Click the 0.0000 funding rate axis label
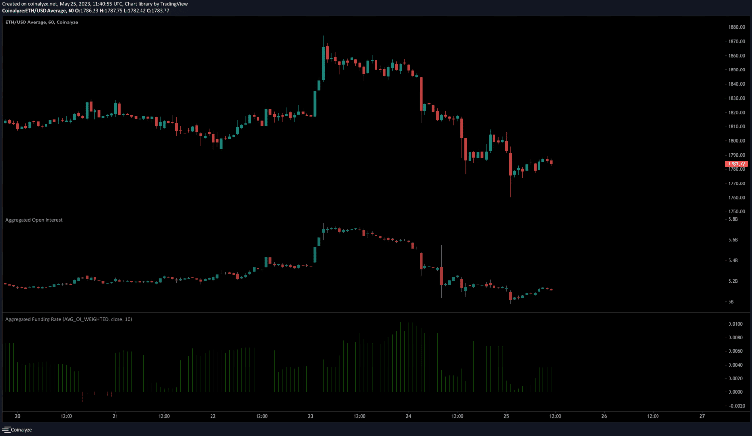Screen dimensions: 752x436 coord(735,392)
